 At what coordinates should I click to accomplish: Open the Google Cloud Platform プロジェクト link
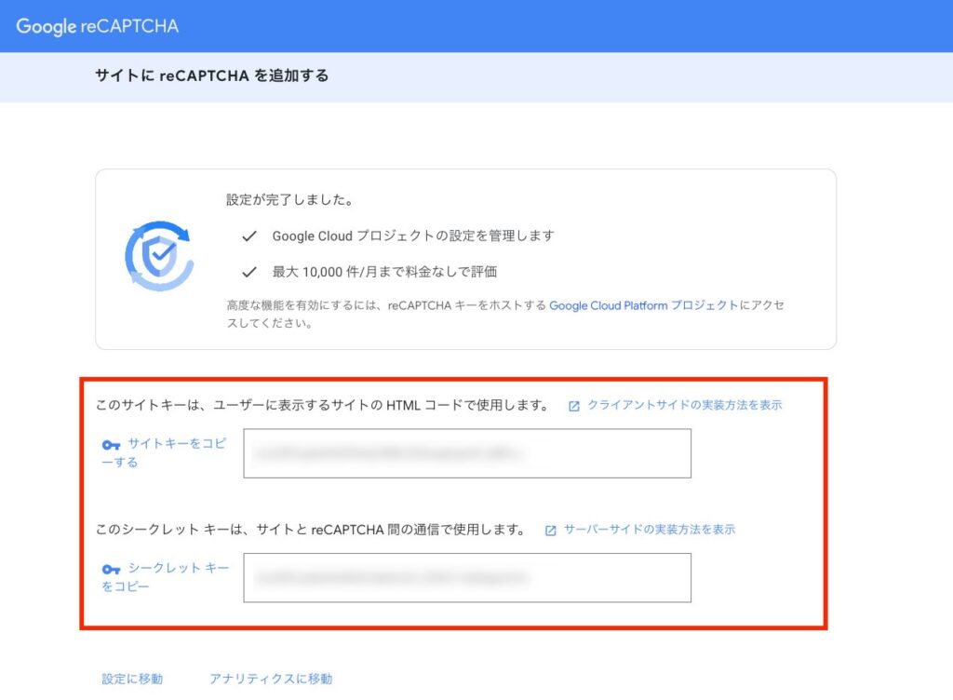click(x=644, y=305)
